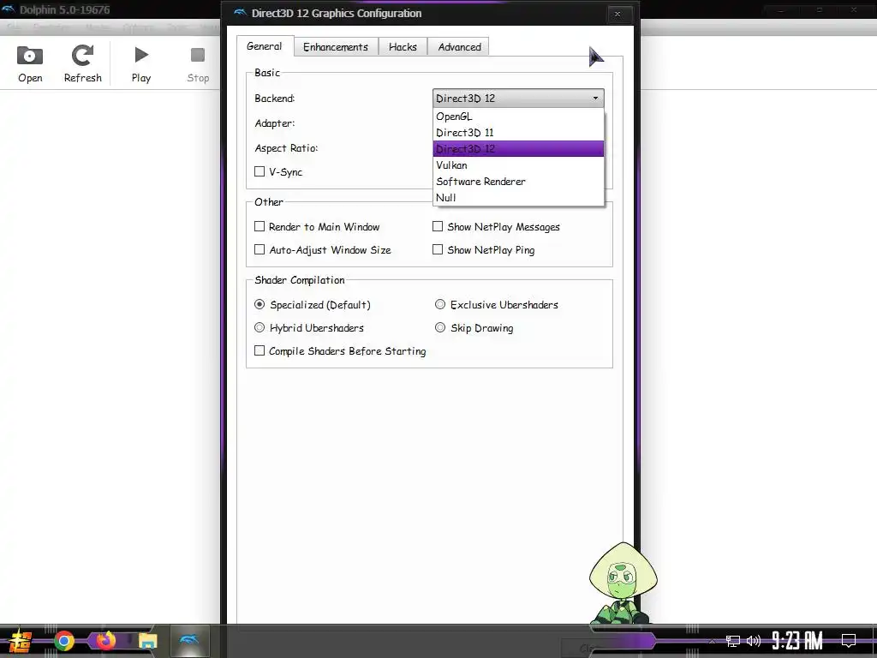Image resolution: width=877 pixels, height=658 pixels.
Task: Click the 'Adapter:' label
Action: 275,123
